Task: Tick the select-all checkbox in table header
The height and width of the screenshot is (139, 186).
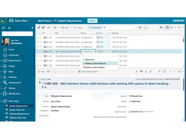Action: click(41, 33)
